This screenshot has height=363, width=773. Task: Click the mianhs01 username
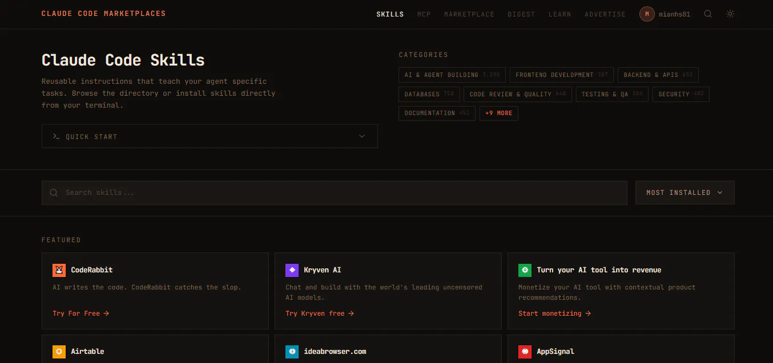point(674,14)
